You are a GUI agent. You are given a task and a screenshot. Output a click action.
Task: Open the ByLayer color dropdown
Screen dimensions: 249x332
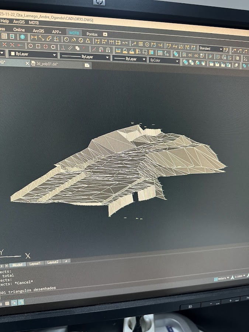33,54
